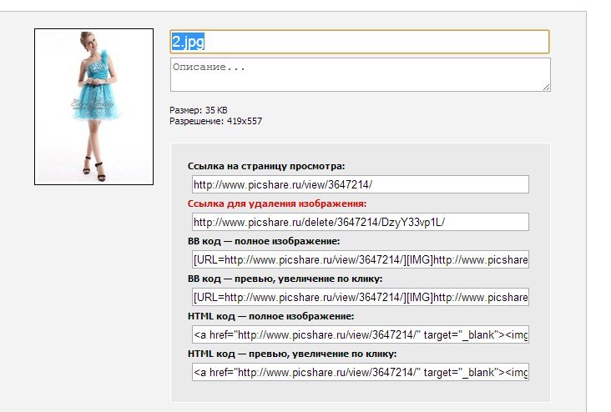
Task: Click the description box resize handle
Action: [546, 87]
